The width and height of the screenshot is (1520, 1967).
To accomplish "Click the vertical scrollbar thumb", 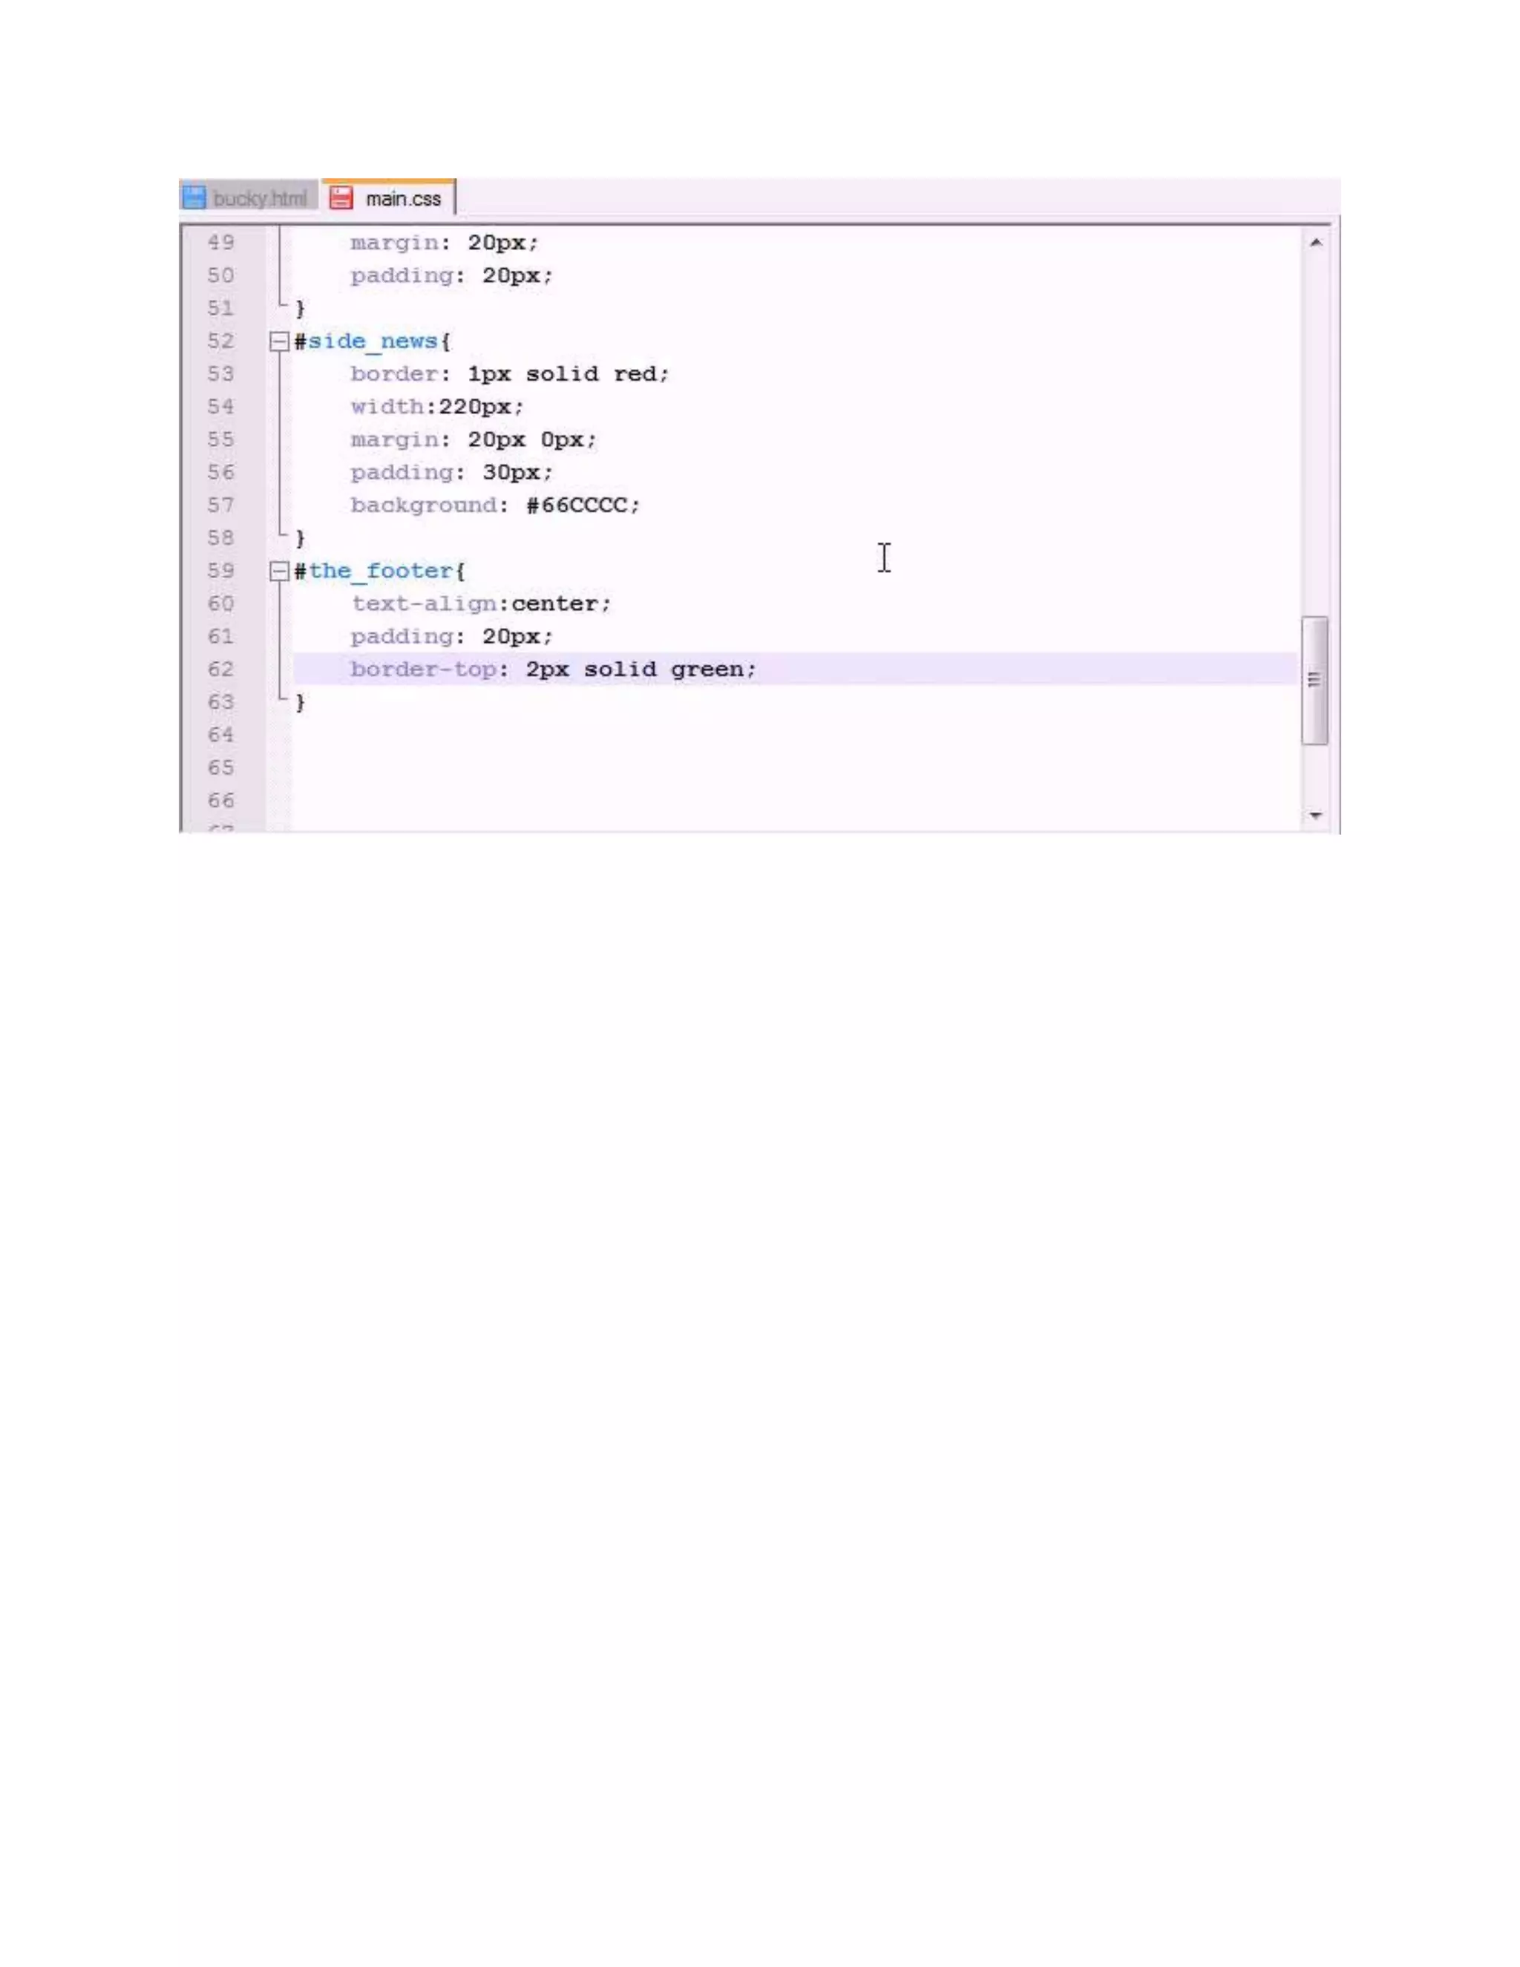I will (1316, 680).
